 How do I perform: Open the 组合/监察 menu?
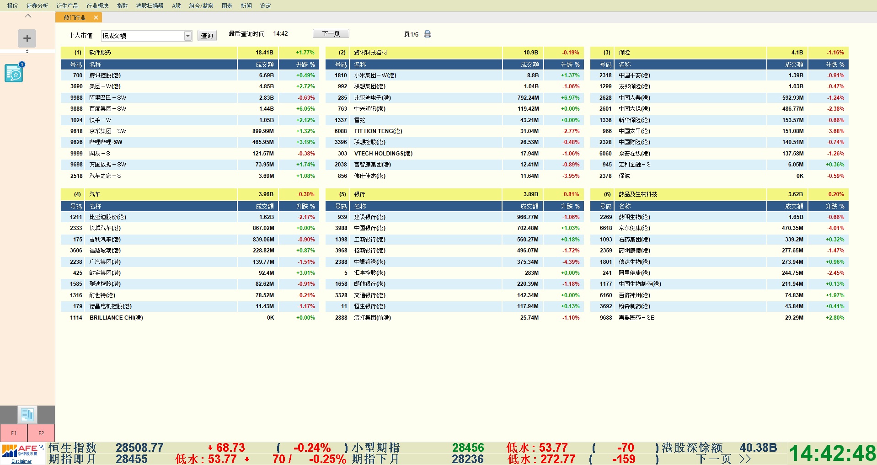pos(201,5)
